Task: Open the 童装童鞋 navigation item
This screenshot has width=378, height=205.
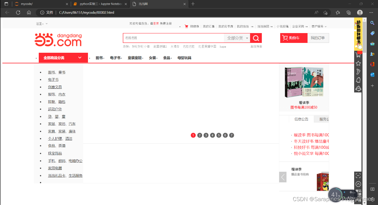Action: tap(135, 58)
